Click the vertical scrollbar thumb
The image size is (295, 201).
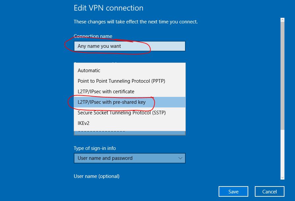(x=282, y=75)
